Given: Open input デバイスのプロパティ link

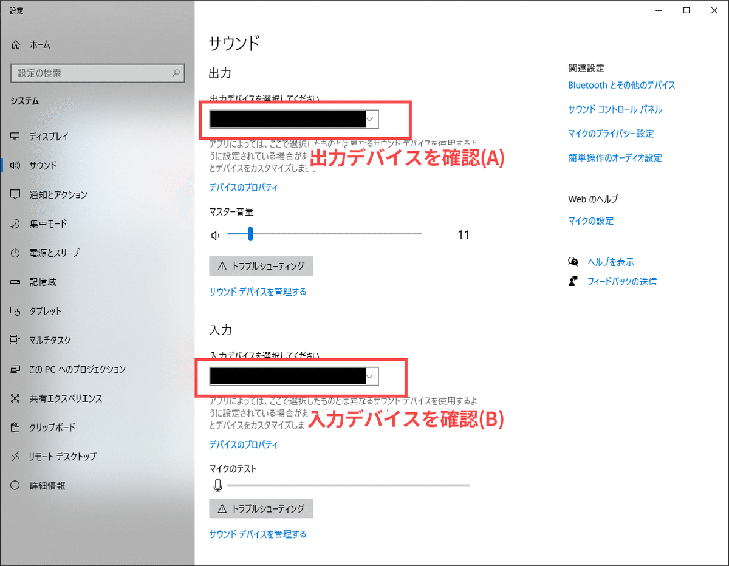Looking at the screenshot, I should [x=243, y=445].
